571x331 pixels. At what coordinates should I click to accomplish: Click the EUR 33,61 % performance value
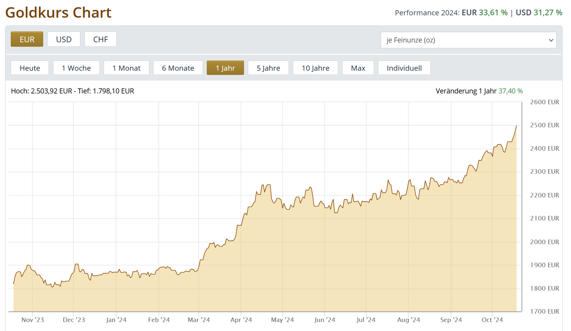point(485,13)
